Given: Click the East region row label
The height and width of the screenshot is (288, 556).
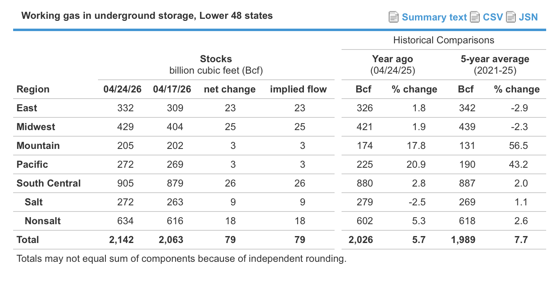Looking at the screenshot, I should [27, 108].
